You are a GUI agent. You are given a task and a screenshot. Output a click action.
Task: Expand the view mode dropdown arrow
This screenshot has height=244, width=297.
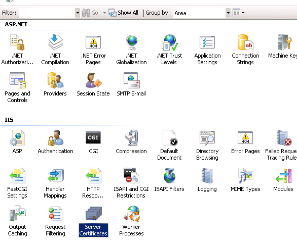[243, 13]
